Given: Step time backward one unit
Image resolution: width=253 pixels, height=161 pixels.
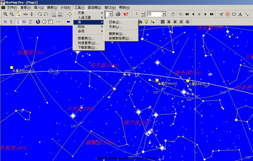Looking at the screenshot, I should 193,14.
